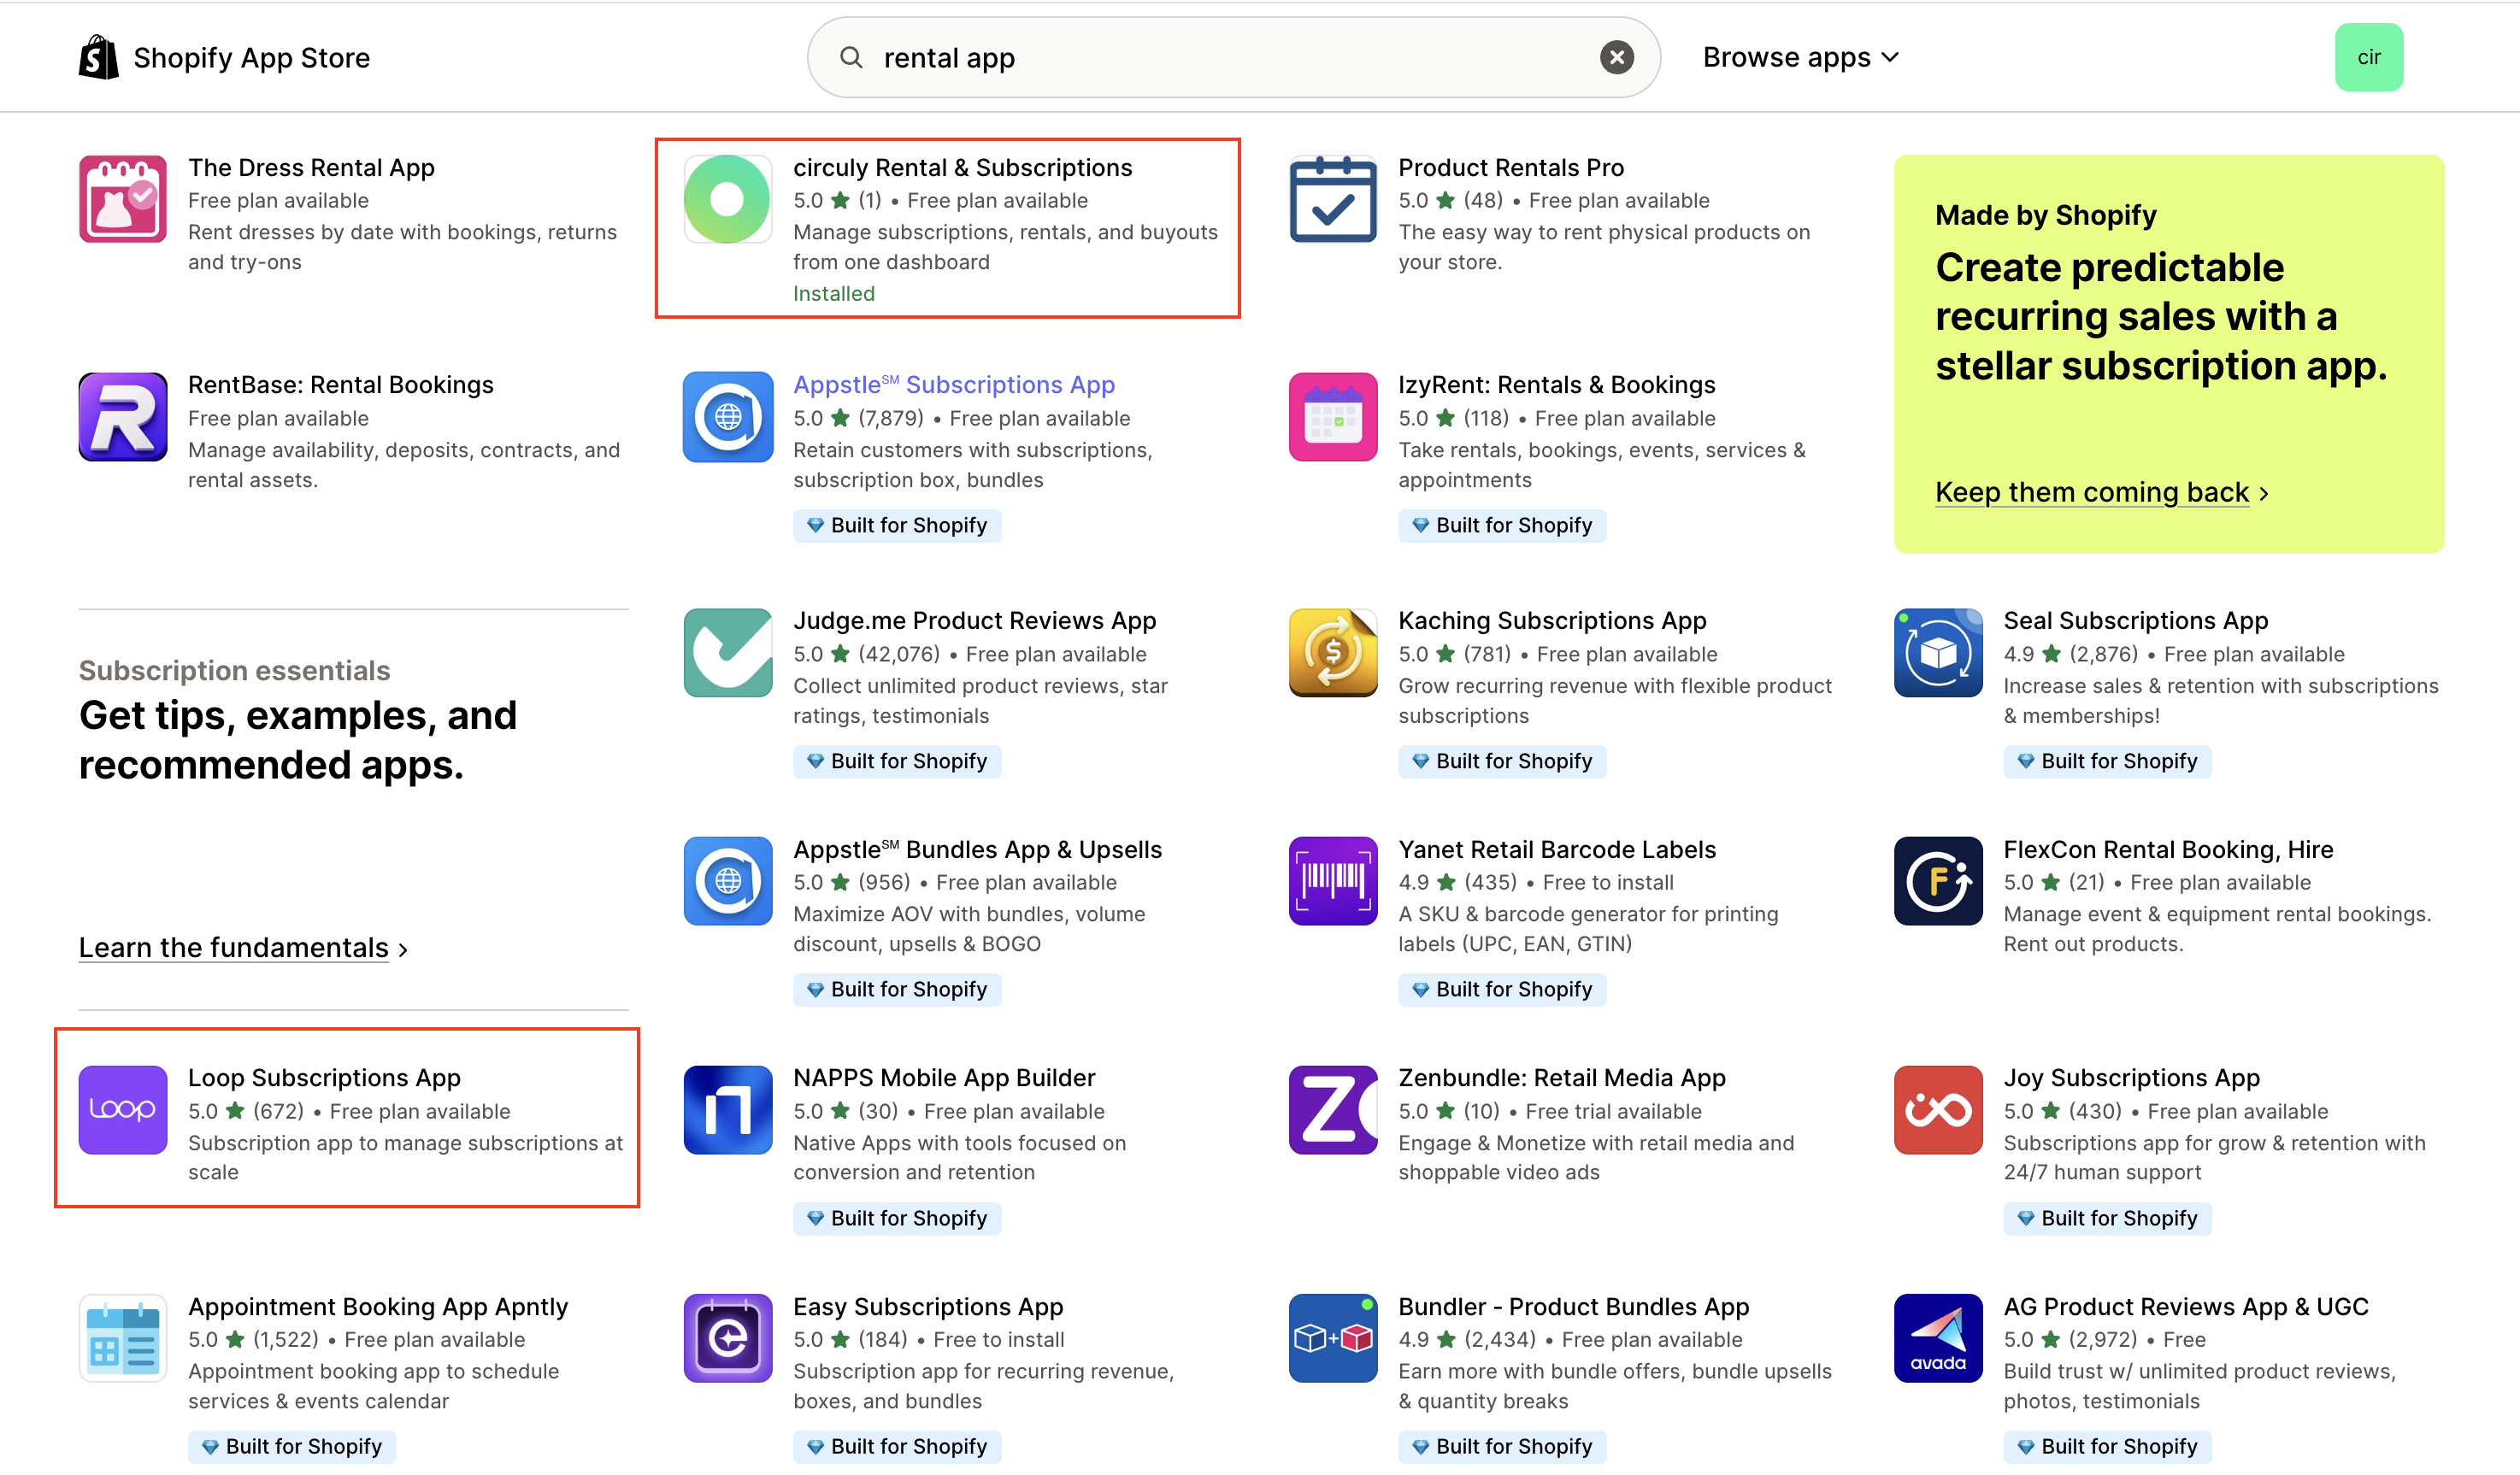
Task: Open Appstle Bundles App & Upsells icon
Action: click(x=728, y=881)
